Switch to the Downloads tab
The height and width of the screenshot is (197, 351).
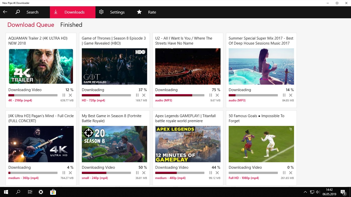tap(73, 12)
